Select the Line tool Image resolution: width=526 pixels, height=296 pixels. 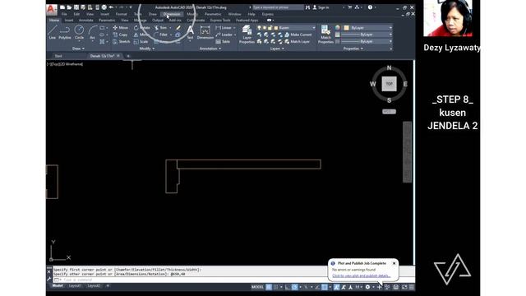tap(52, 32)
